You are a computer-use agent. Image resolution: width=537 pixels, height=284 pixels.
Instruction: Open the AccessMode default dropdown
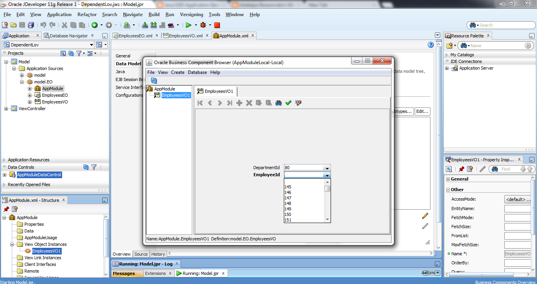point(518,199)
